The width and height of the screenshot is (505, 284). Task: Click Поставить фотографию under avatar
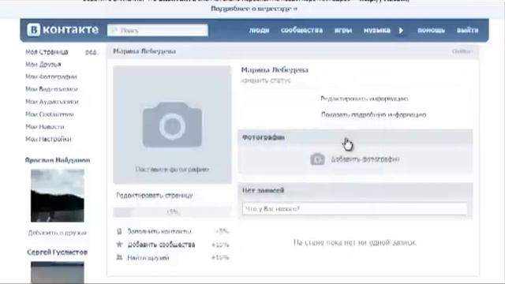pos(172,169)
